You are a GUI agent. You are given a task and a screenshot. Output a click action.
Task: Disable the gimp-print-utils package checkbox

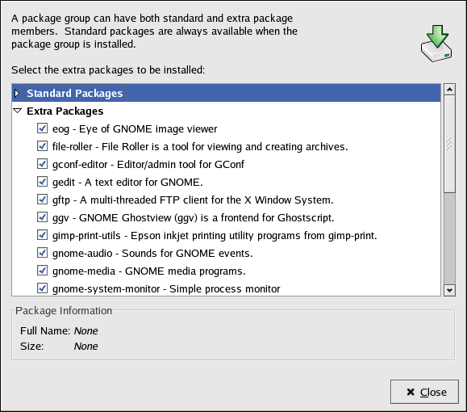pyautogui.click(x=42, y=235)
